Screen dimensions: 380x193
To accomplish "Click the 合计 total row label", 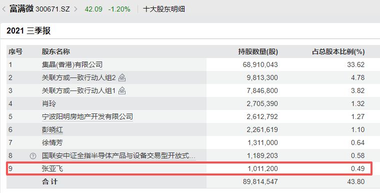I will click(x=49, y=181).
